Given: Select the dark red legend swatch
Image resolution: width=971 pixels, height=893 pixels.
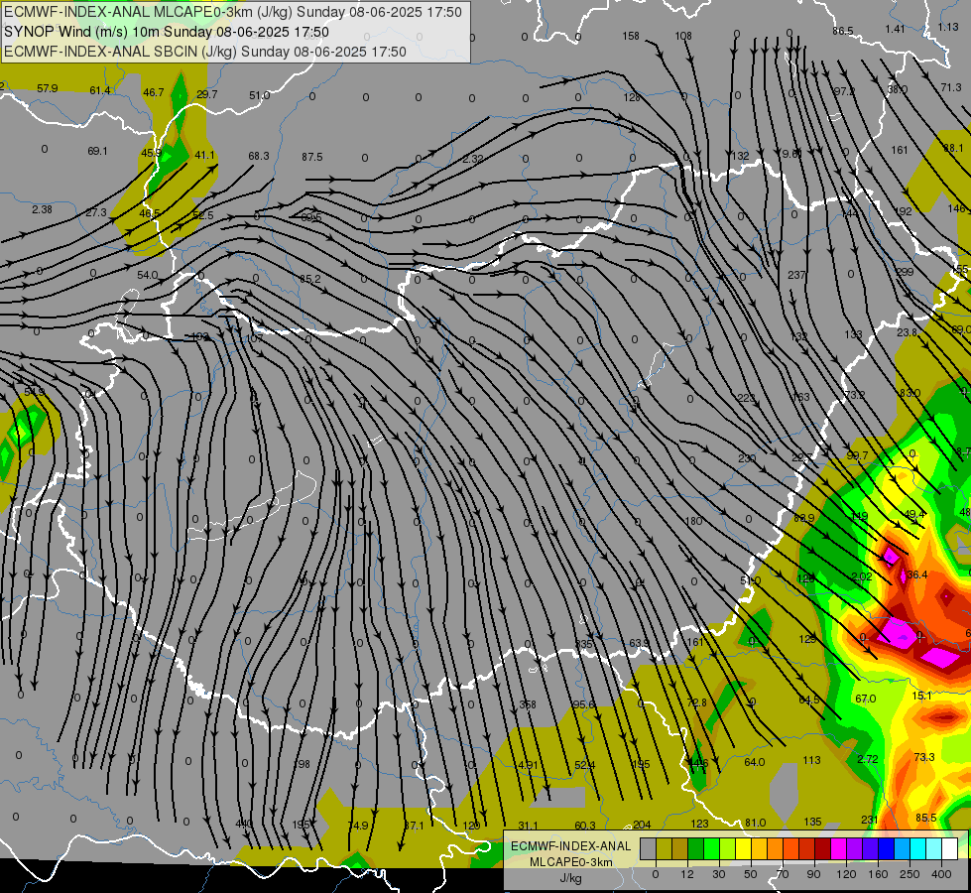Looking at the screenshot, I should (822, 848).
